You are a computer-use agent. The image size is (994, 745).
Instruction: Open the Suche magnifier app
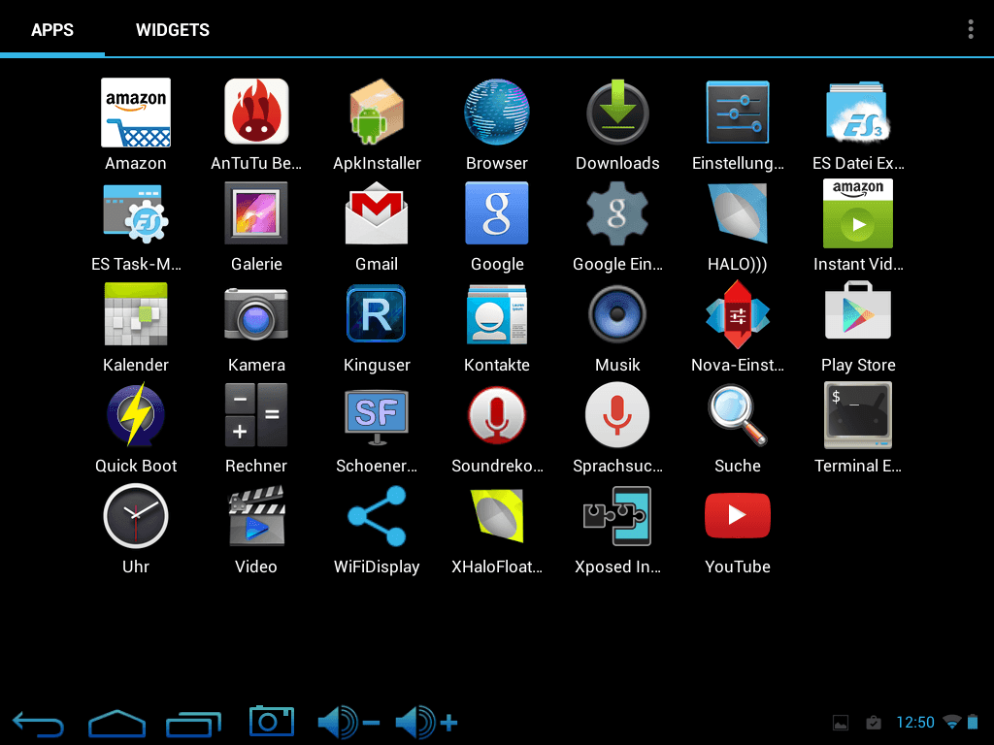pos(738,415)
